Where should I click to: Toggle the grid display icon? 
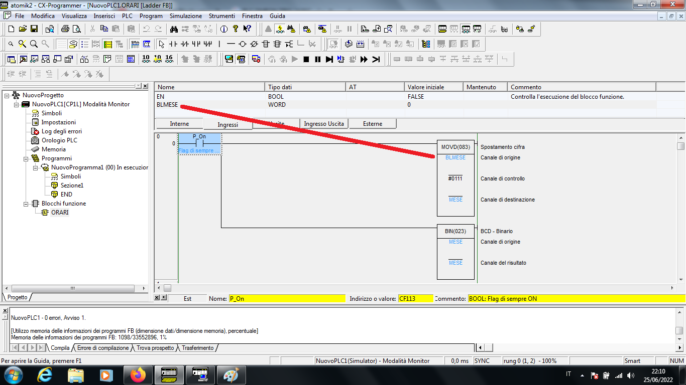(61, 44)
